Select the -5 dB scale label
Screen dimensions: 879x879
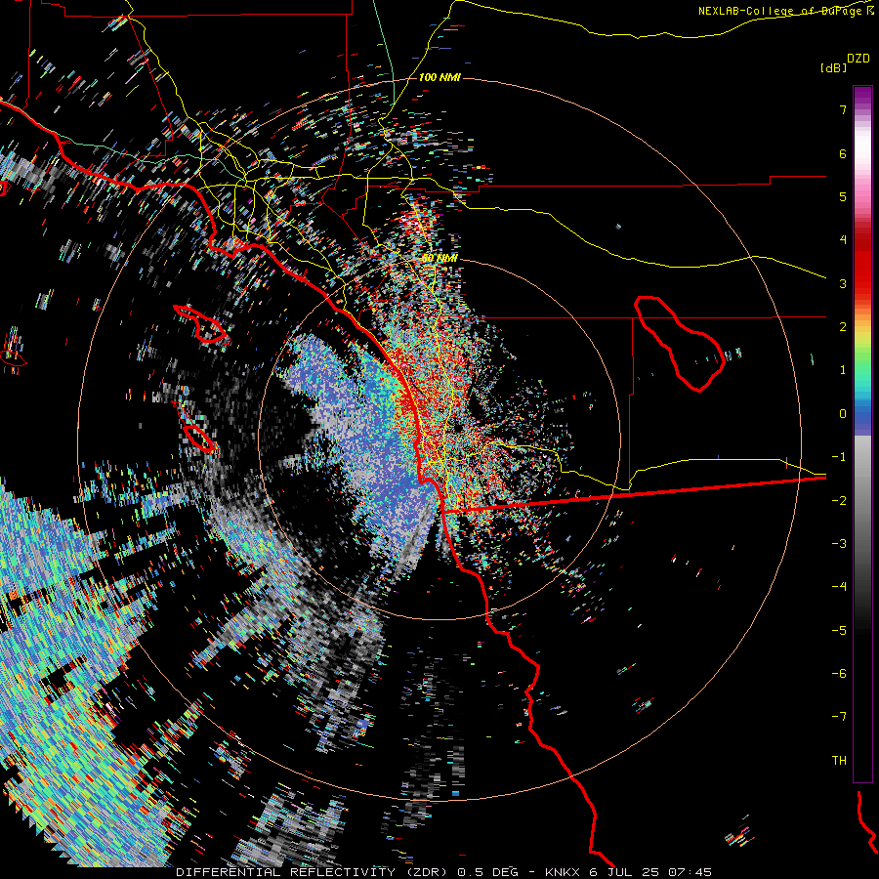839,631
